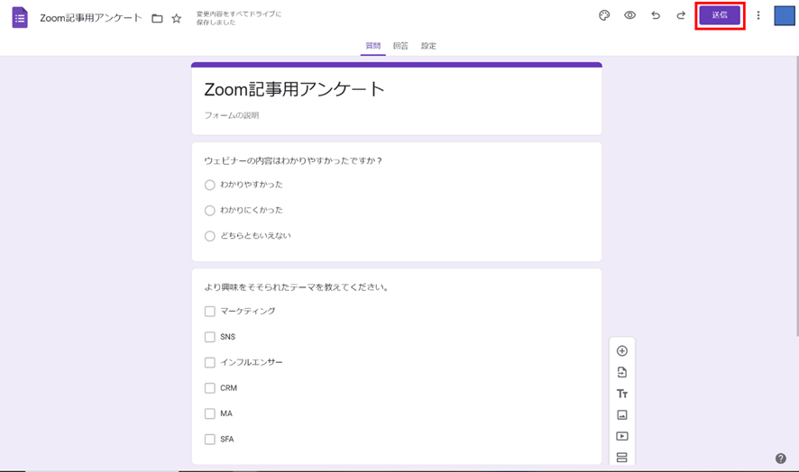The width and height of the screenshot is (799, 472).
Task: Click the document name in header
Action: [91, 18]
